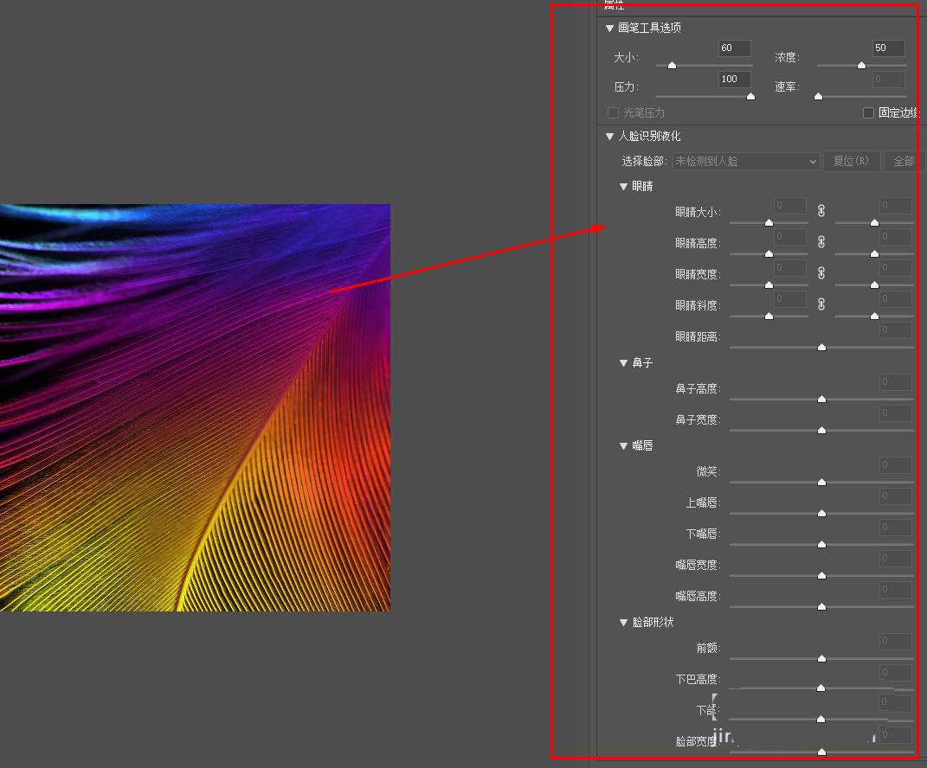Screen dimensions: 927x768
Task: Click the 鼻子宽度 slider
Action: pos(821,431)
